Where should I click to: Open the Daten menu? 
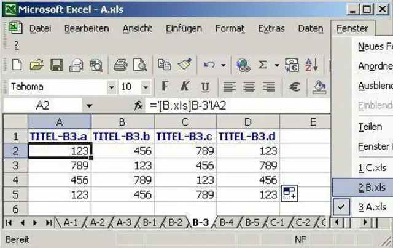(311, 28)
